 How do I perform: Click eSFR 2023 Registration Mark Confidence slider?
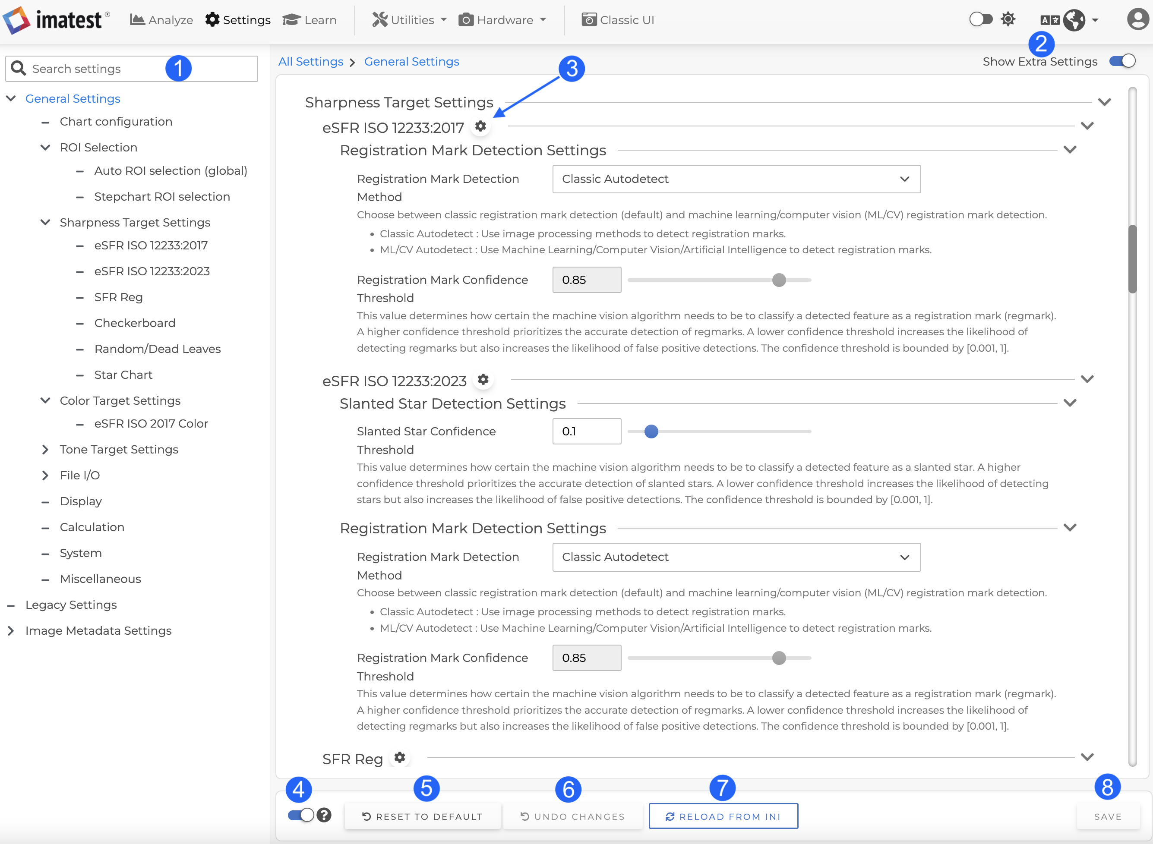(x=779, y=658)
